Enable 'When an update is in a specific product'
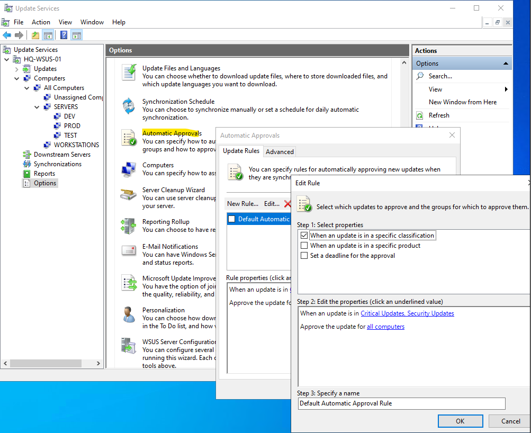The width and height of the screenshot is (531, 433). 304,246
